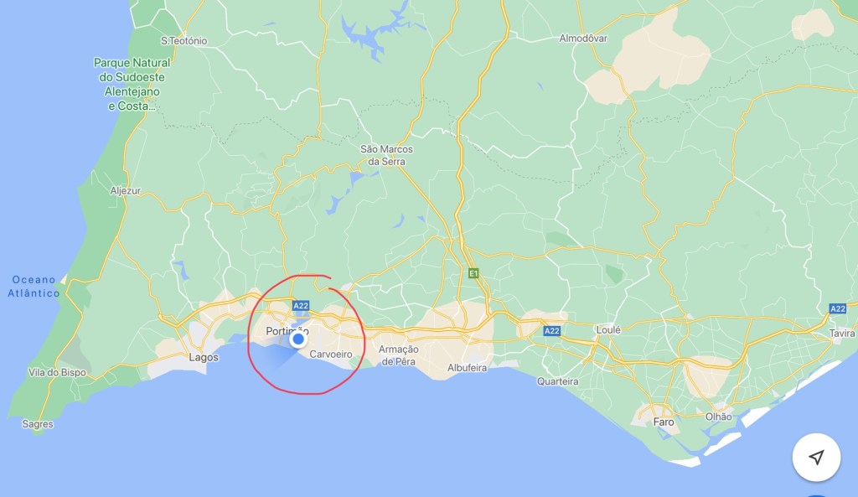The width and height of the screenshot is (858, 497).
Task: Select the Lagos city label
Action: point(204,357)
